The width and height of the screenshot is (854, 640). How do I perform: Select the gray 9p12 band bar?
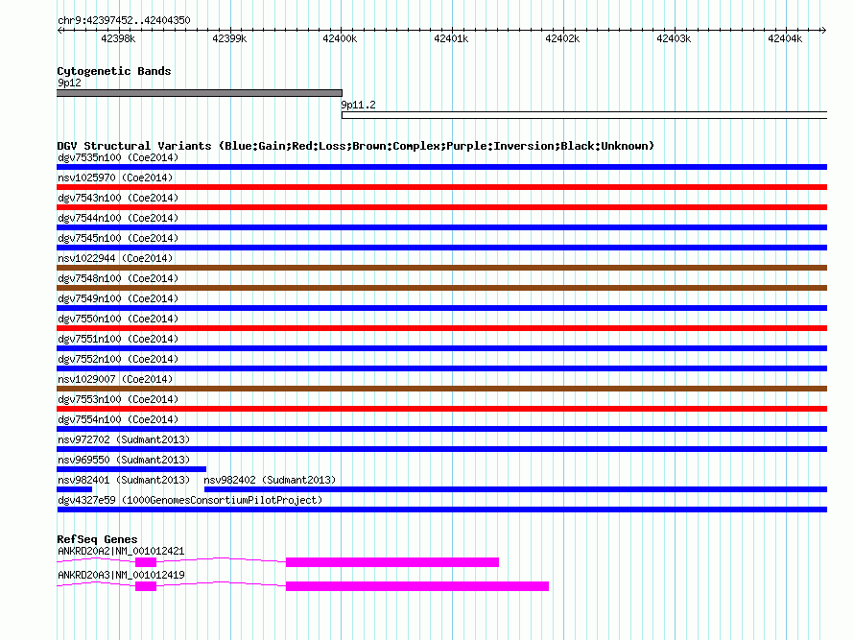click(x=200, y=93)
